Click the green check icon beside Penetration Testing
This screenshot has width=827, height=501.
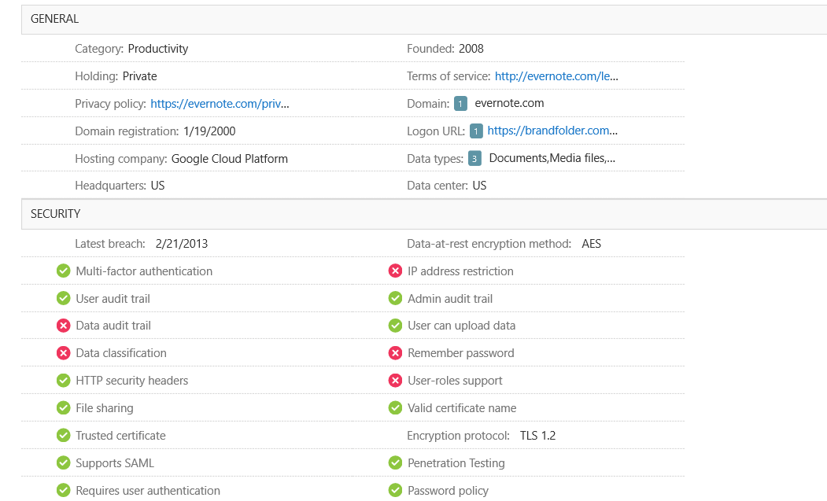[395, 463]
